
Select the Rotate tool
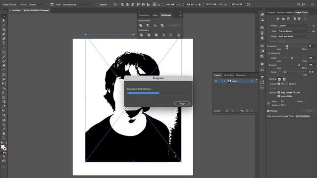3,70
